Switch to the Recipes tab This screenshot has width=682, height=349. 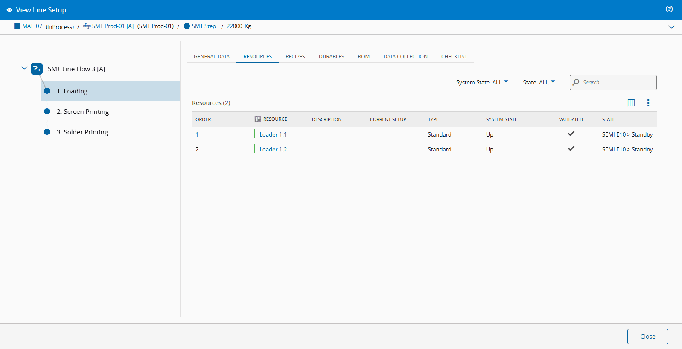[x=295, y=56]
